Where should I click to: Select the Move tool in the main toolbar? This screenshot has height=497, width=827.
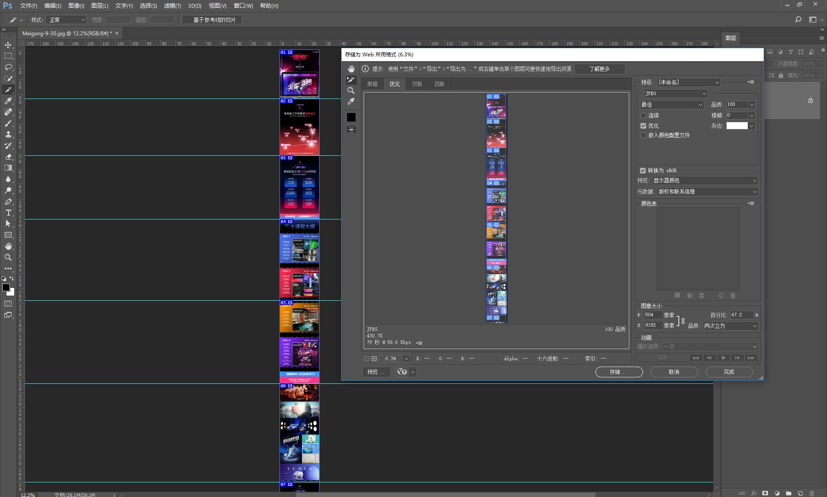[x=8, y=44]
